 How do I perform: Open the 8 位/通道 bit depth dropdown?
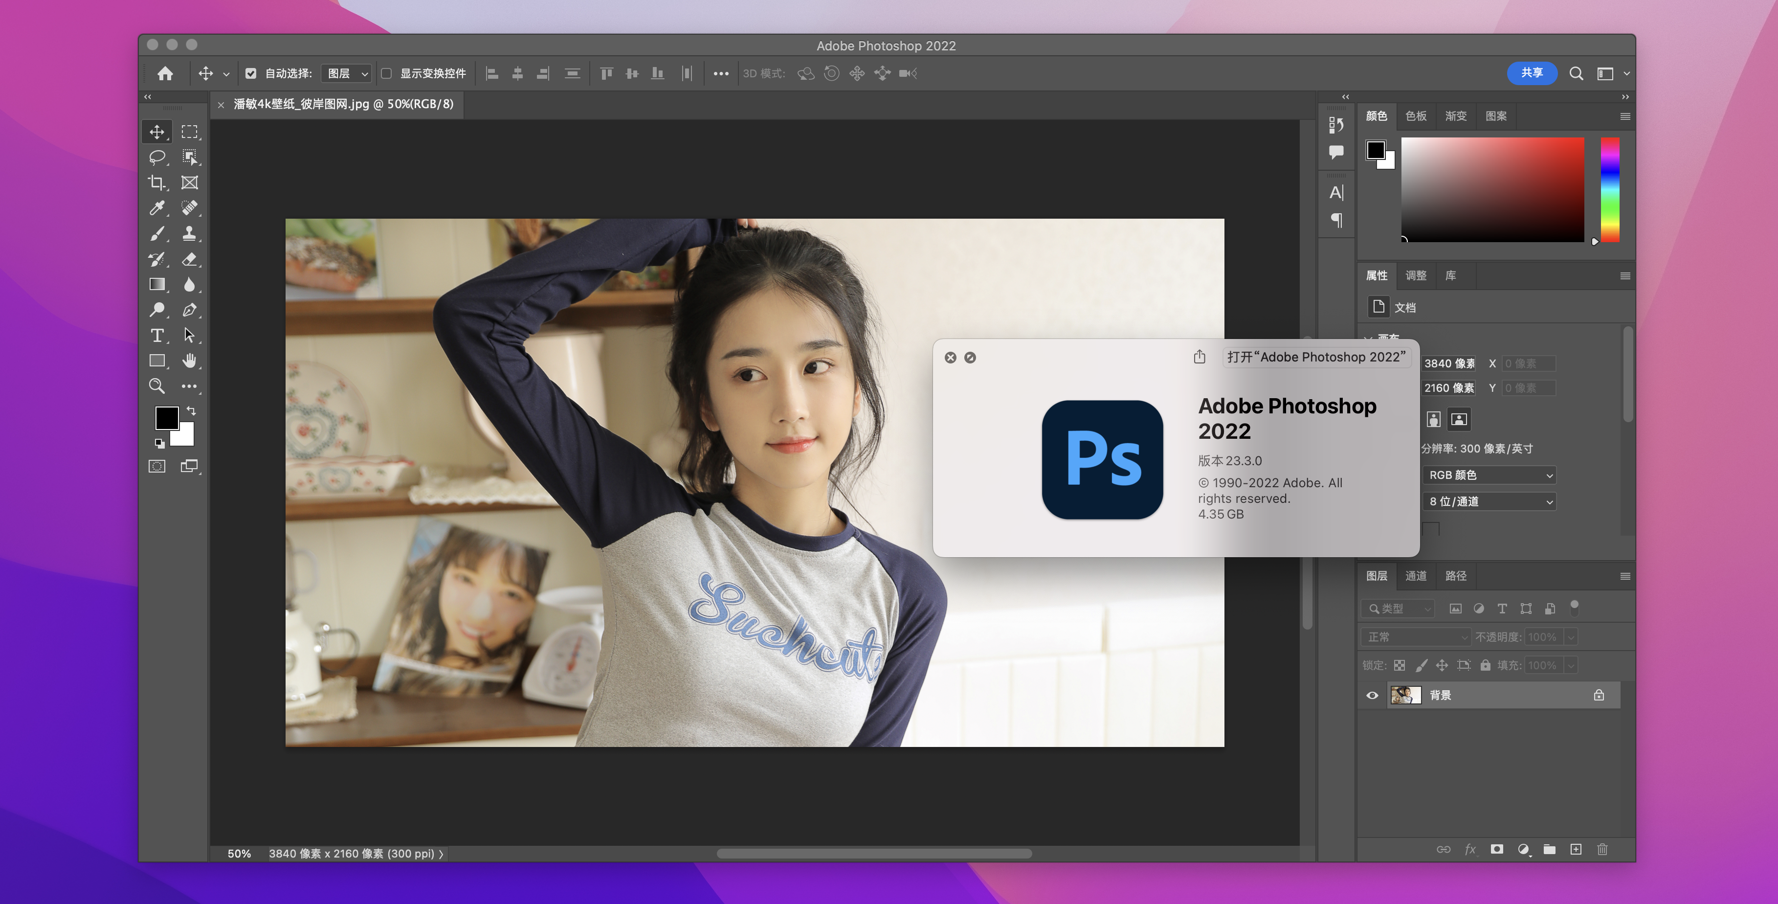pos(1489,501)
